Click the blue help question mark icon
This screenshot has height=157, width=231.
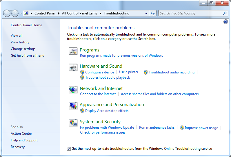click(x=225, y=22)
